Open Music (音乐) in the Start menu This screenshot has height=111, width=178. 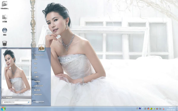[36, 68]
